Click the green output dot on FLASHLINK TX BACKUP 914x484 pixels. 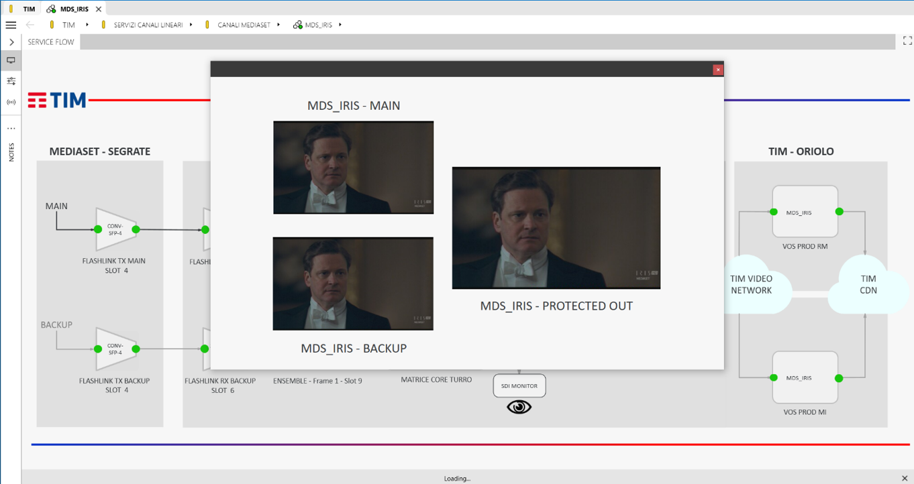136,349
